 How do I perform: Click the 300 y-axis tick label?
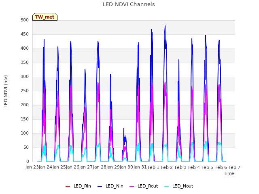pos(25,77)
